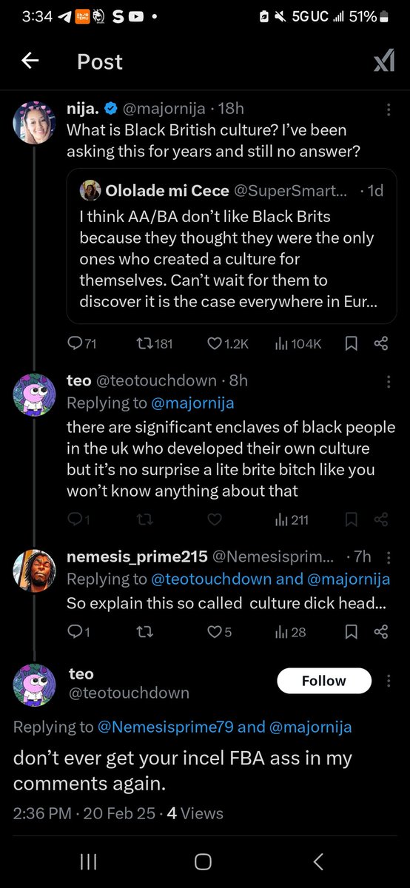Viewport: 410px width, 888px height.
Task: Open the Grok icon in the header
Action: click(x=383, y=63)
